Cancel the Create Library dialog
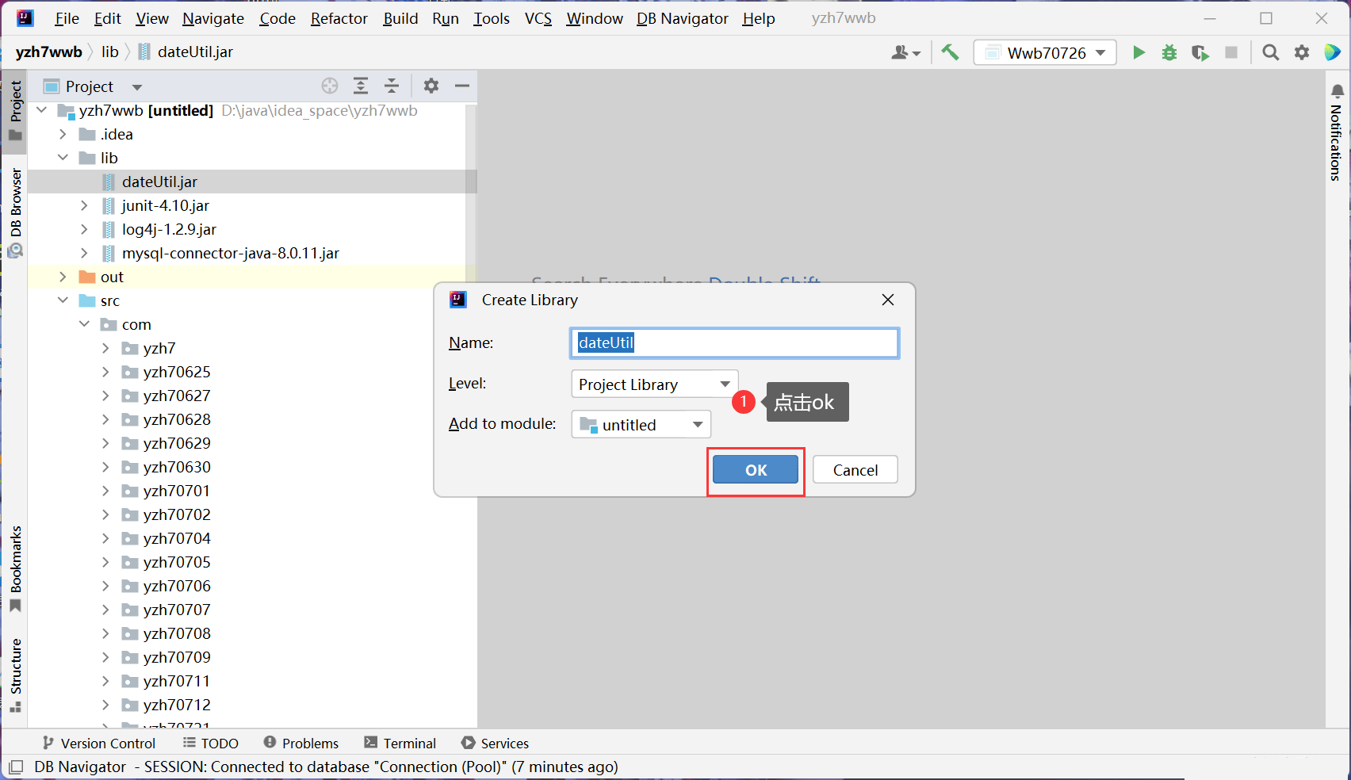1351x780 pixels. [855, 470]
